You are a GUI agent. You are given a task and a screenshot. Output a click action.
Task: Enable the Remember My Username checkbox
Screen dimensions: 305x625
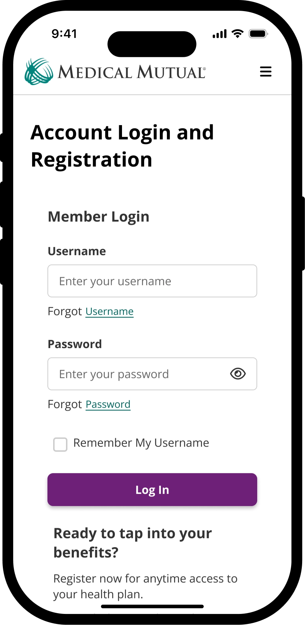click(60, 445)
